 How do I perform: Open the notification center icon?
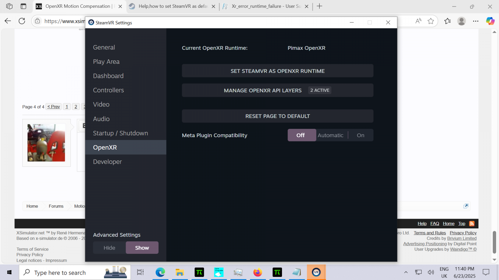pyautogui.click(x=486, y=273)
